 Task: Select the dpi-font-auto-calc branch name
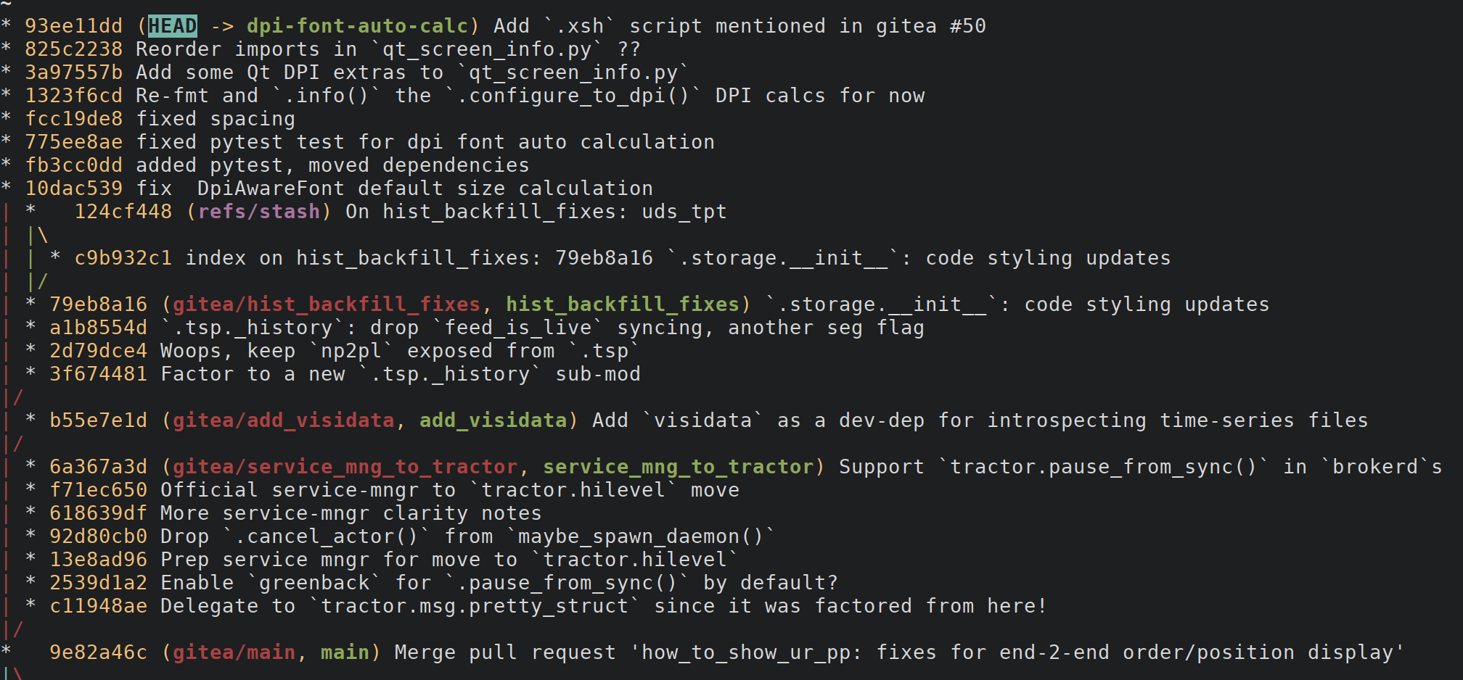[358, 26]
